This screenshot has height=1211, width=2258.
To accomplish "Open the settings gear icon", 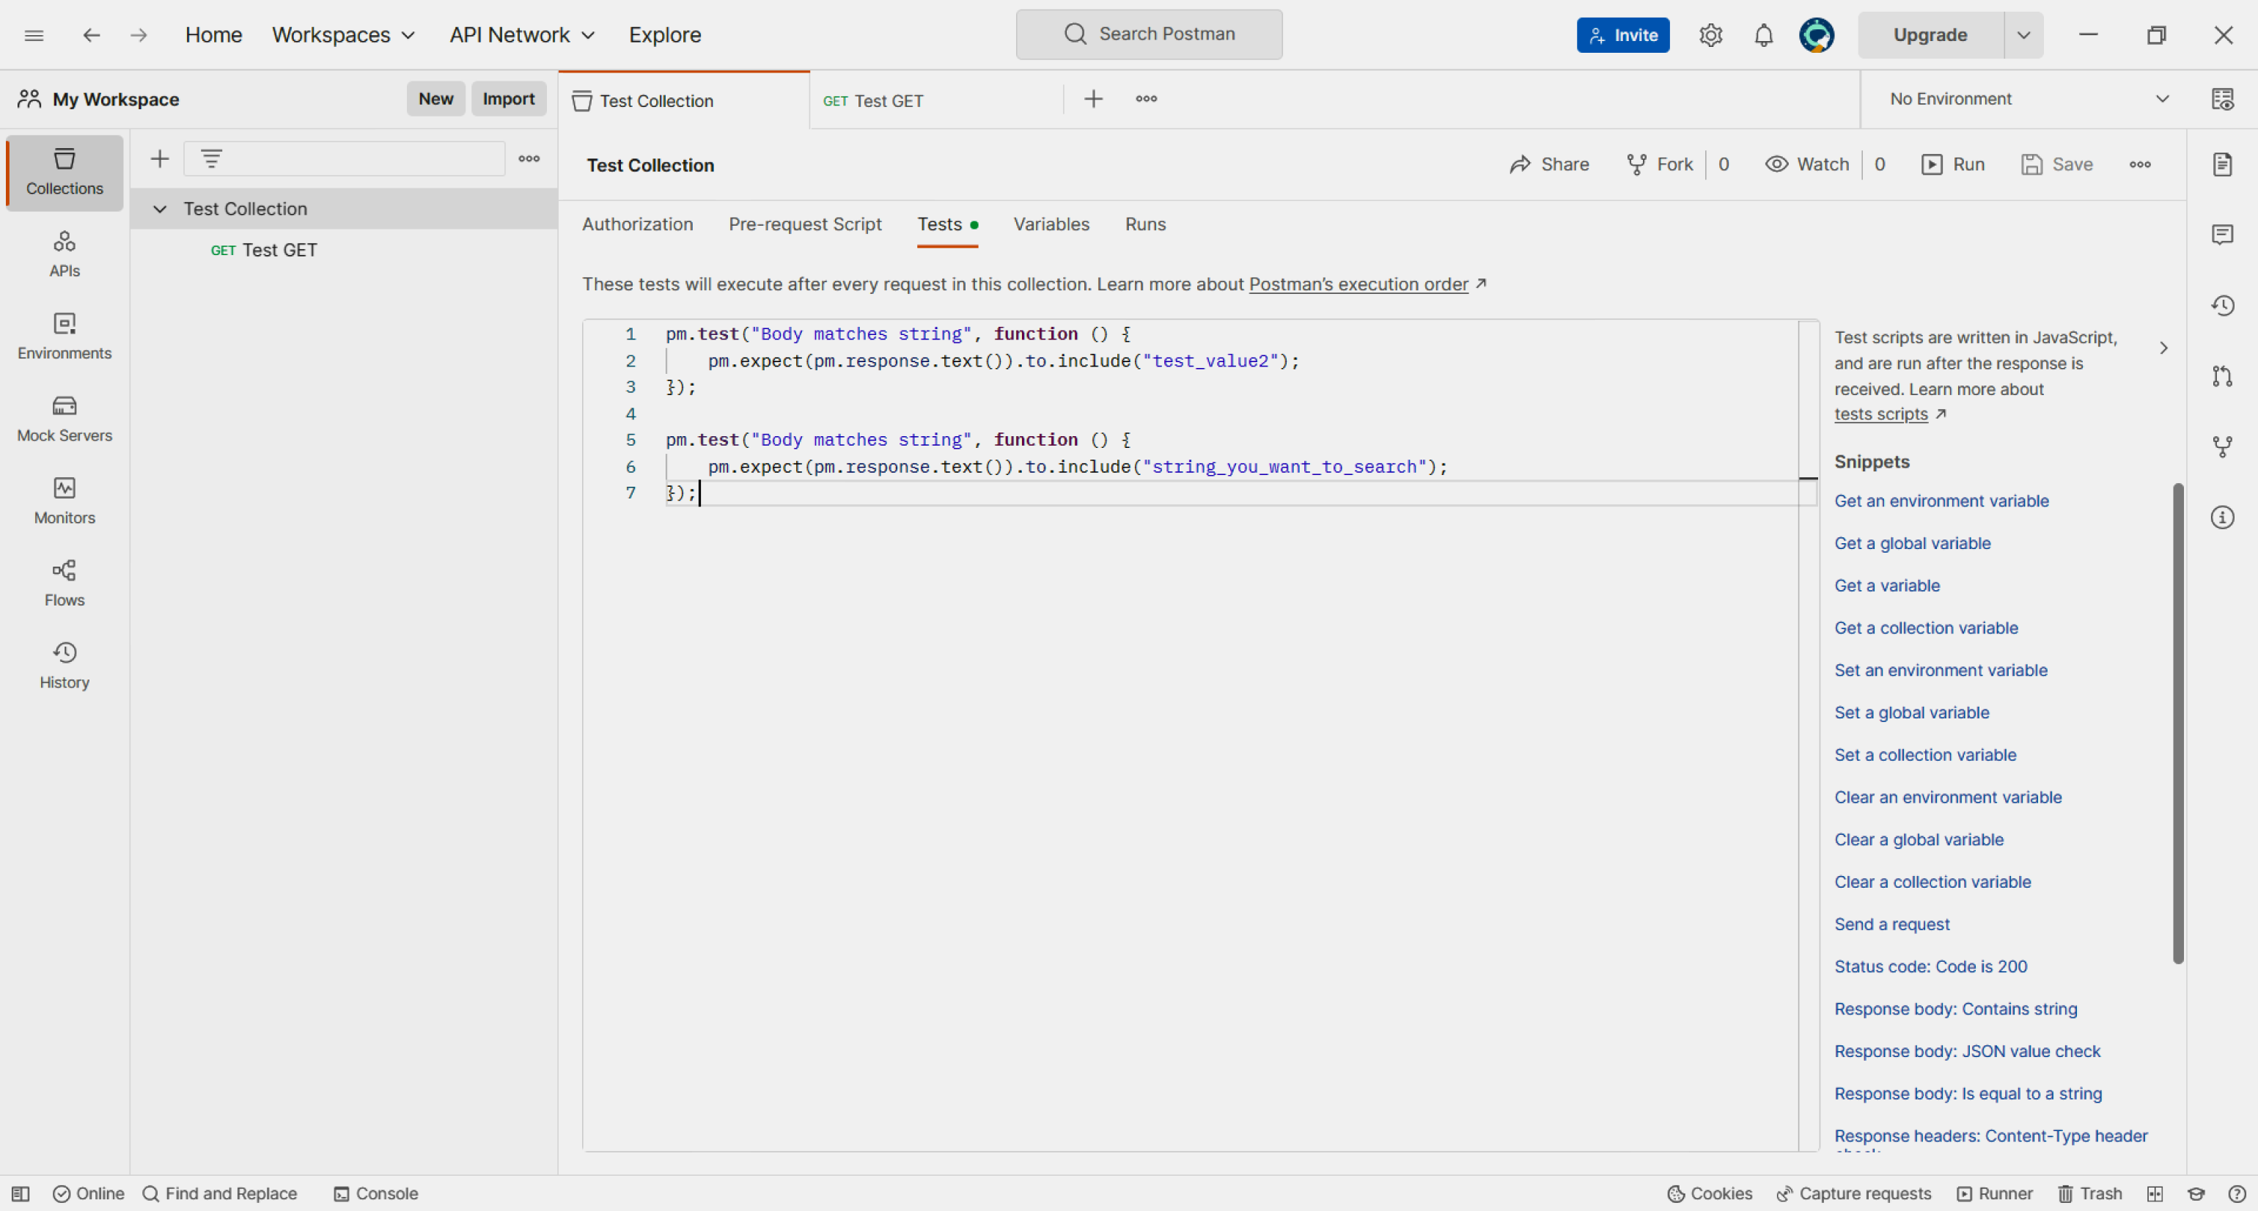I will point(1710,35).
